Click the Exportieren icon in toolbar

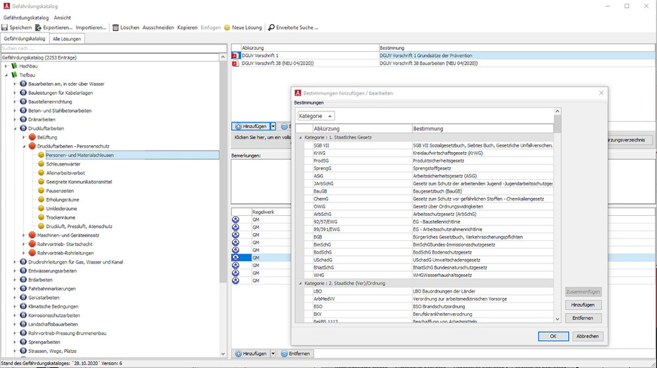click(38, 27)
